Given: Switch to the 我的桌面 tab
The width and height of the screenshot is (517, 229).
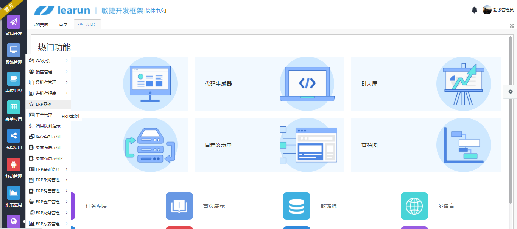Looking at the screenshot, I should (40, 24).
